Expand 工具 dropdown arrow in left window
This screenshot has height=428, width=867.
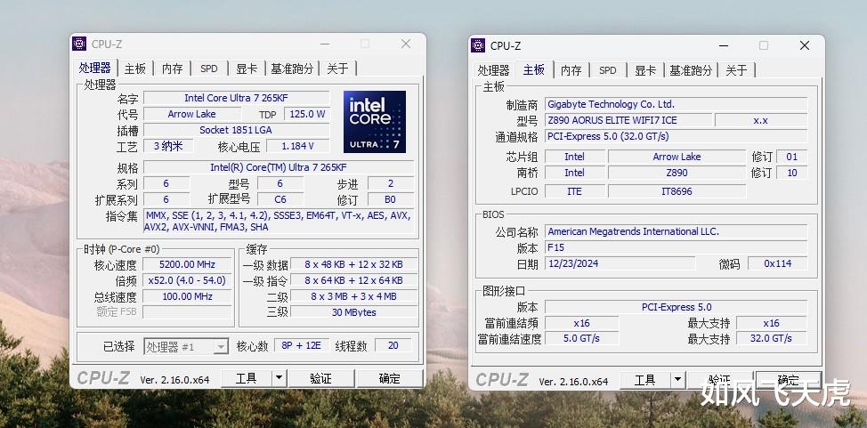pyautogui.click(x=280, y=378)
